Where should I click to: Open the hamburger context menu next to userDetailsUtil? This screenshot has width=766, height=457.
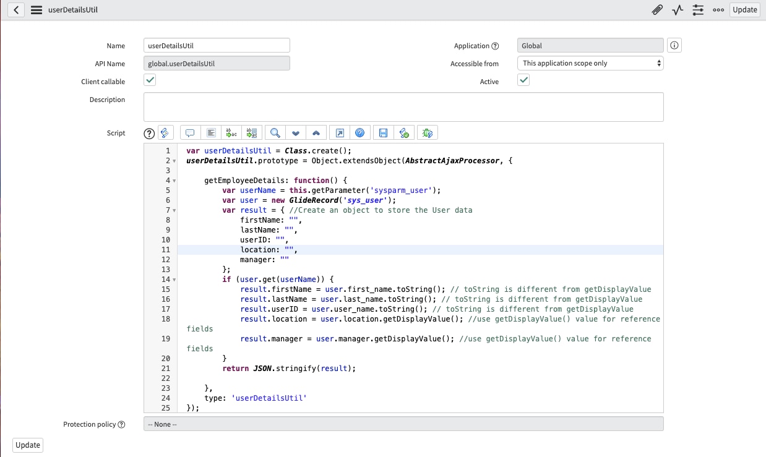point(37,10)
